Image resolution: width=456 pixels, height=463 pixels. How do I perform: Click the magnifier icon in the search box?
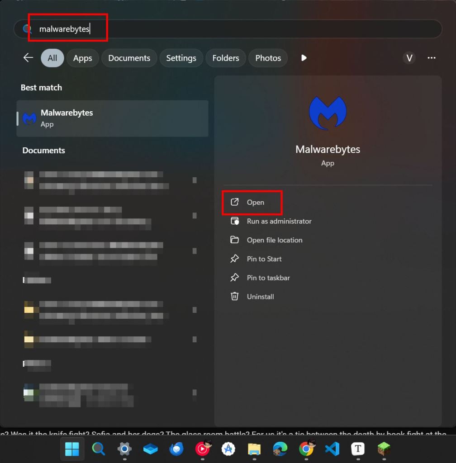tap(27, 28)
